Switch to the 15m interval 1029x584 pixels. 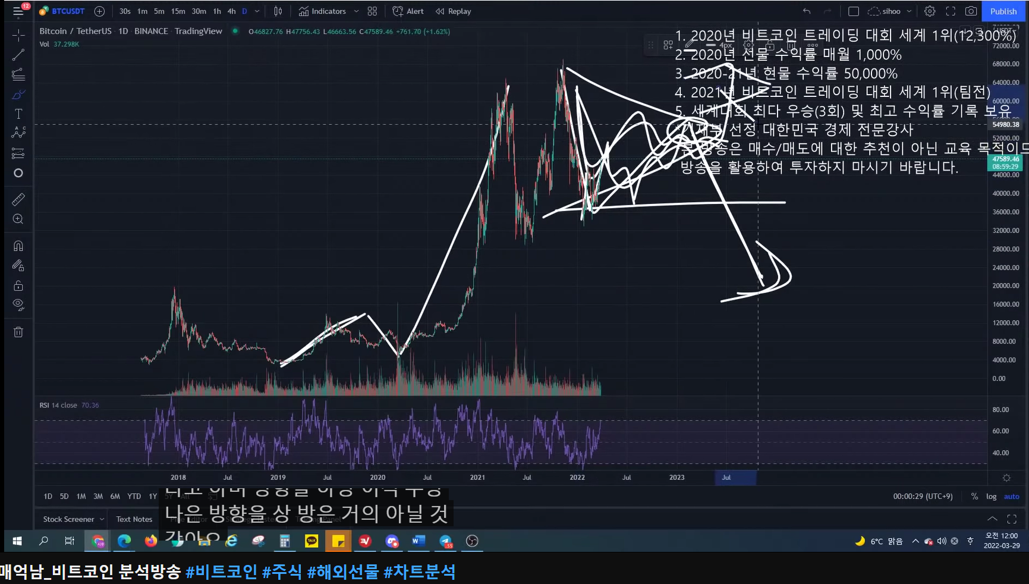tap(178, 11)
